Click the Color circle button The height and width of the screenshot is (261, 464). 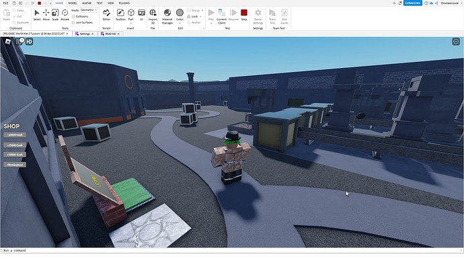(x=180, y=13)
